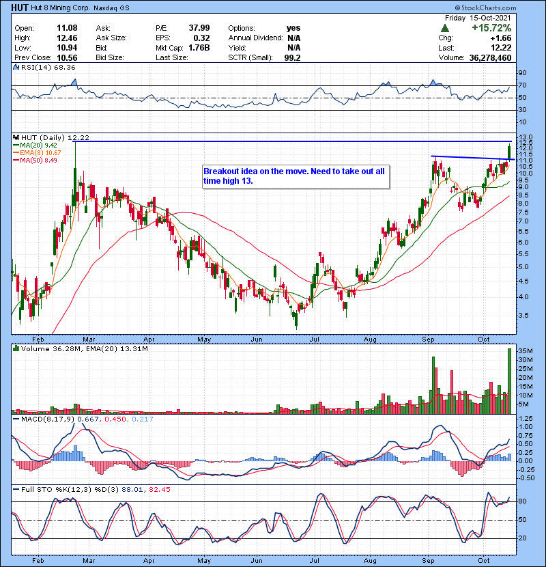This screenshot has width=546, height=567.
Task: Click the MACD signal value 0.450 in red
Action: coord(115,419)
